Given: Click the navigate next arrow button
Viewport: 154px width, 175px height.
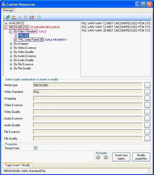Looking at the screenshot, I should click(105, 157).
